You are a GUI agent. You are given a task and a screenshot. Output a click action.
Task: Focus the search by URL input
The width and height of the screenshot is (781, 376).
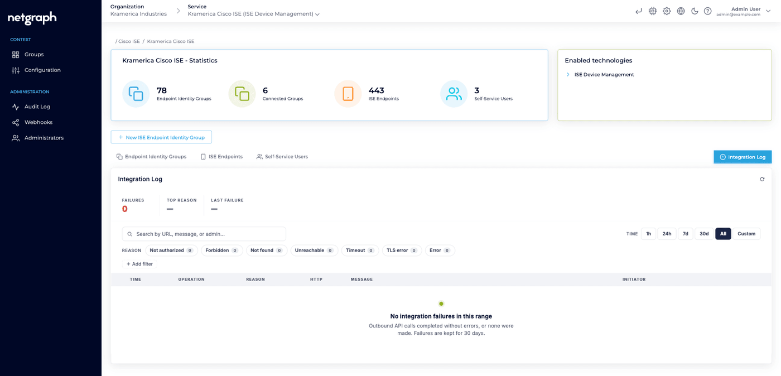pyautogui.click(x=204, y=234)
